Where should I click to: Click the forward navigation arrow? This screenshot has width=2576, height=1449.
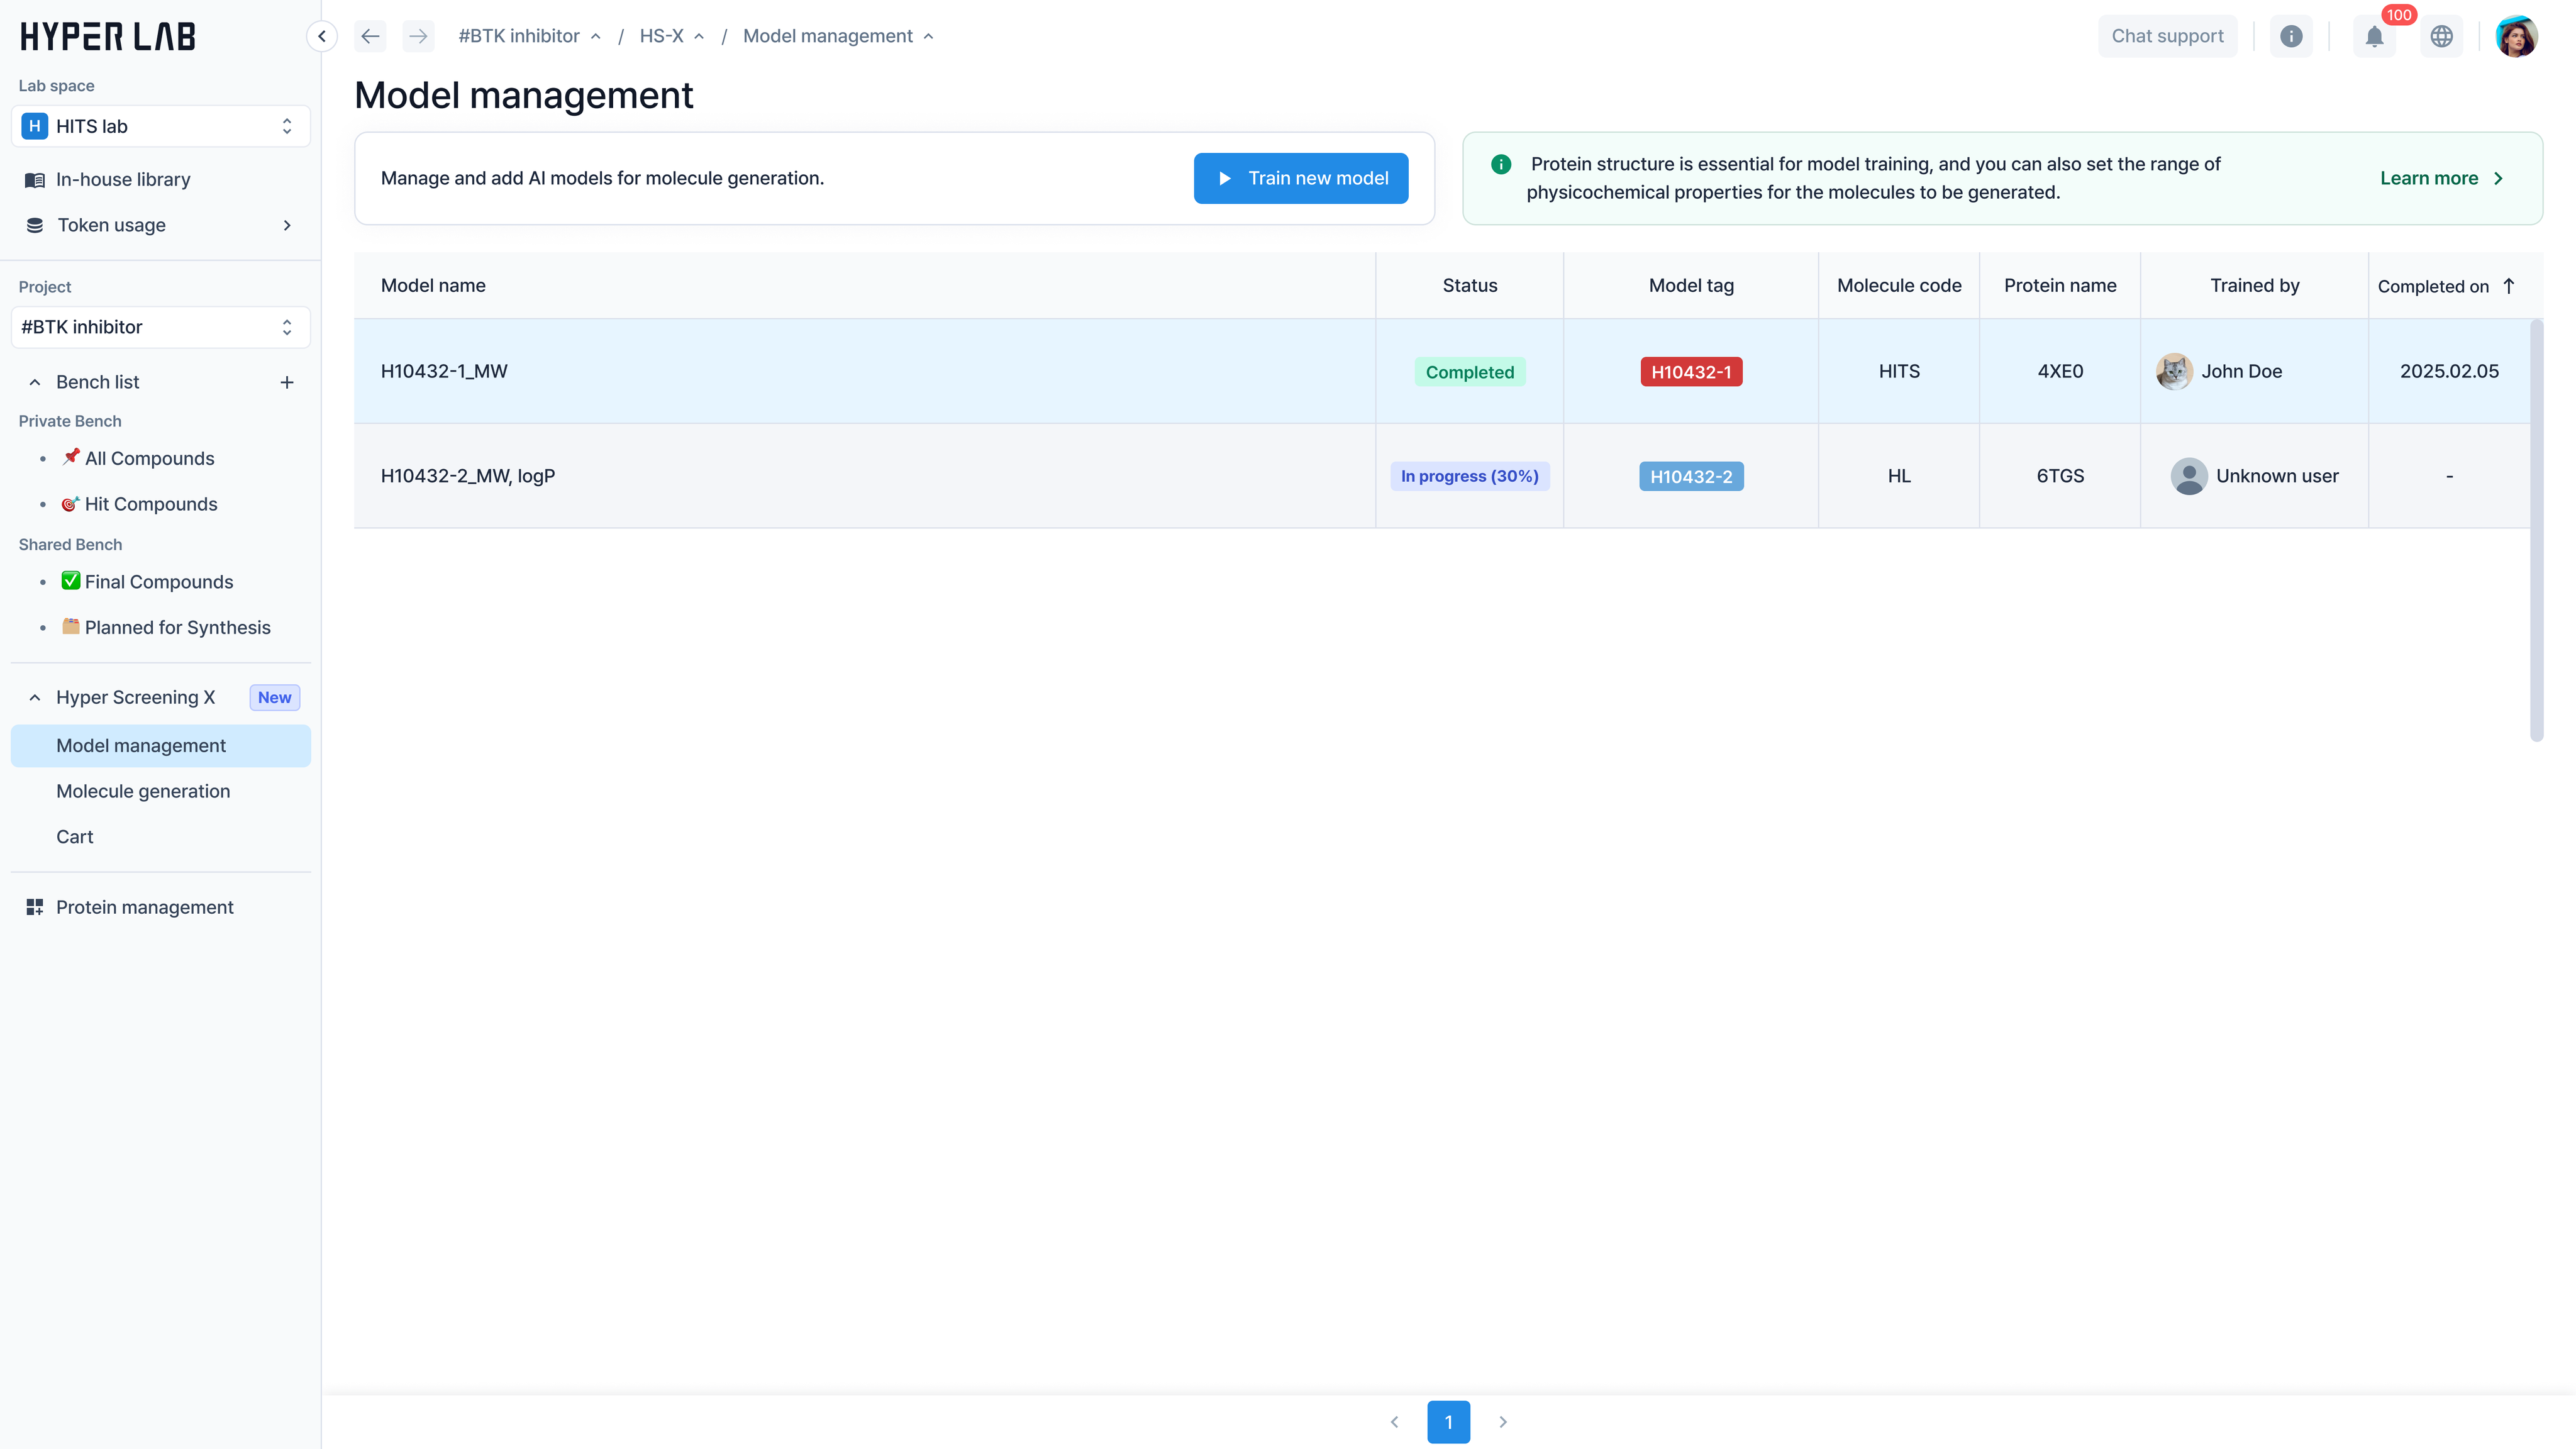(418, 36)
